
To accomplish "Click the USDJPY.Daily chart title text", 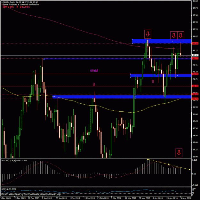I will tap(8, 2).
